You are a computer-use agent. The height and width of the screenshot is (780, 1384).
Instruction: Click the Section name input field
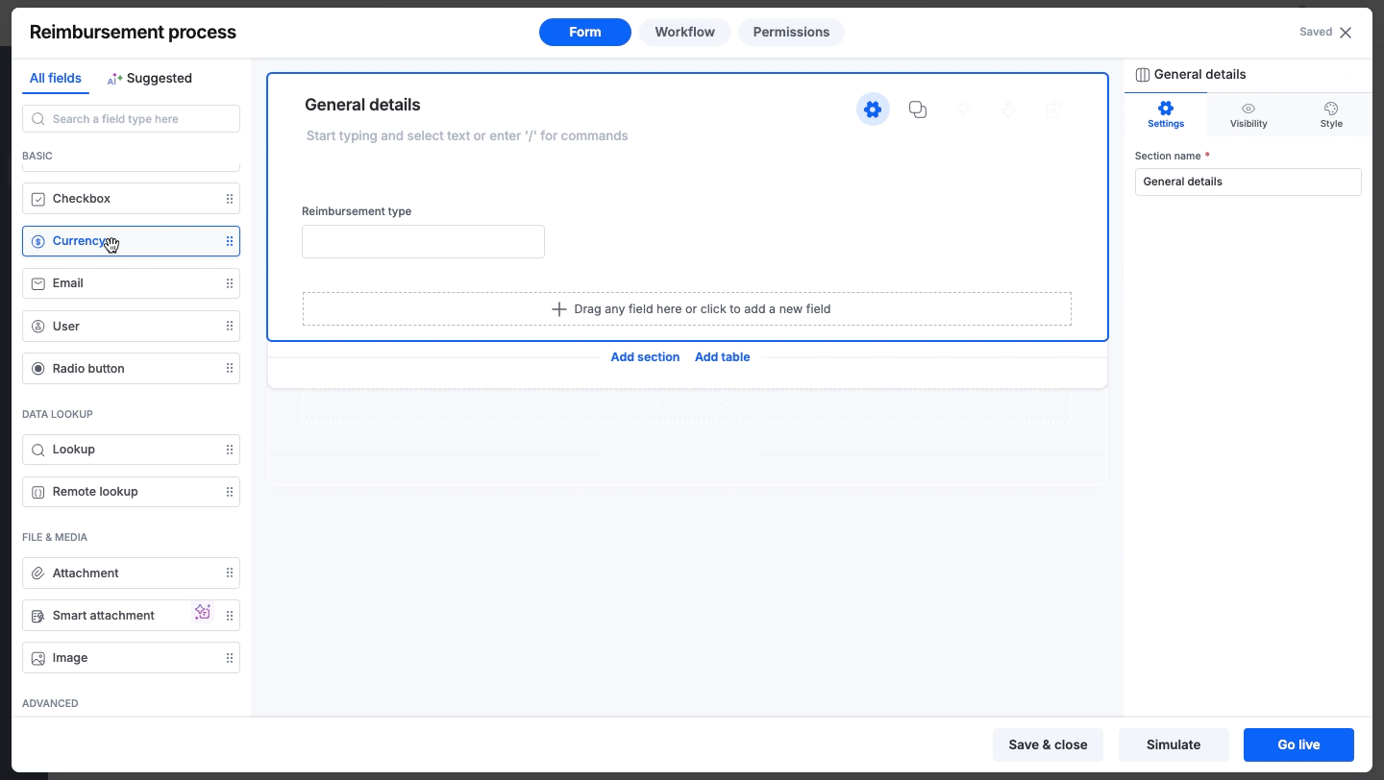[1248, 182]
